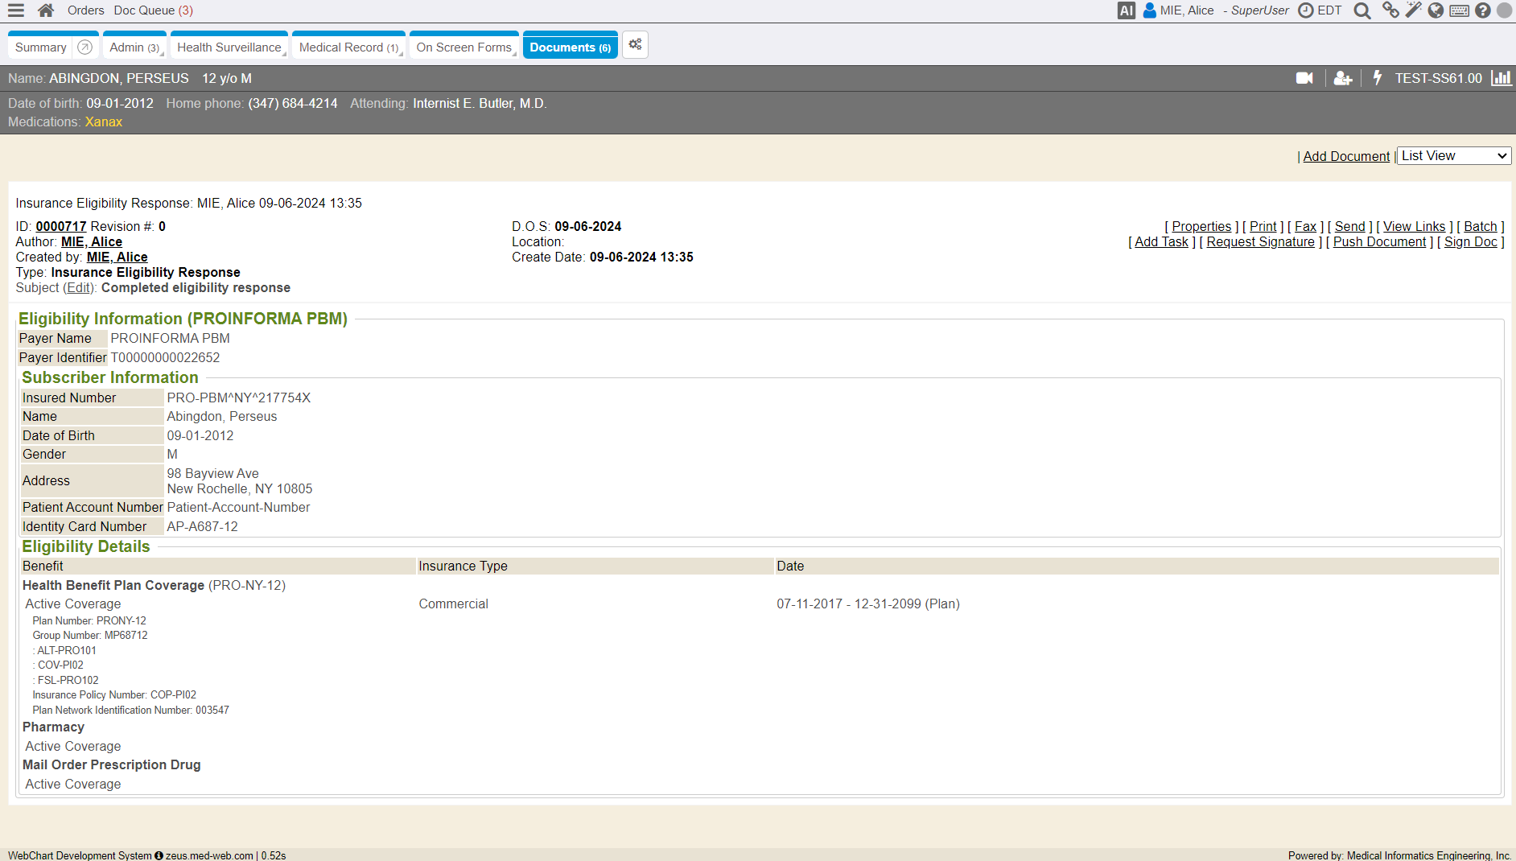Click the magic wand icon
Image resolution: width=1516 pixels, height=861 pixels.
click(1413, 10)
